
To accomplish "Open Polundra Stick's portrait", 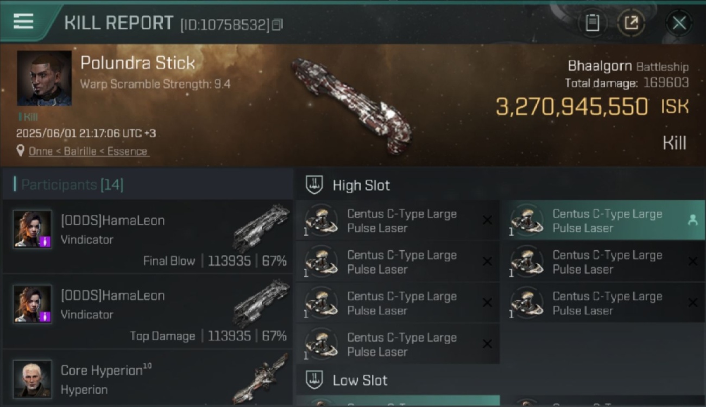I will pyautogui.click(x=44, y=78).
